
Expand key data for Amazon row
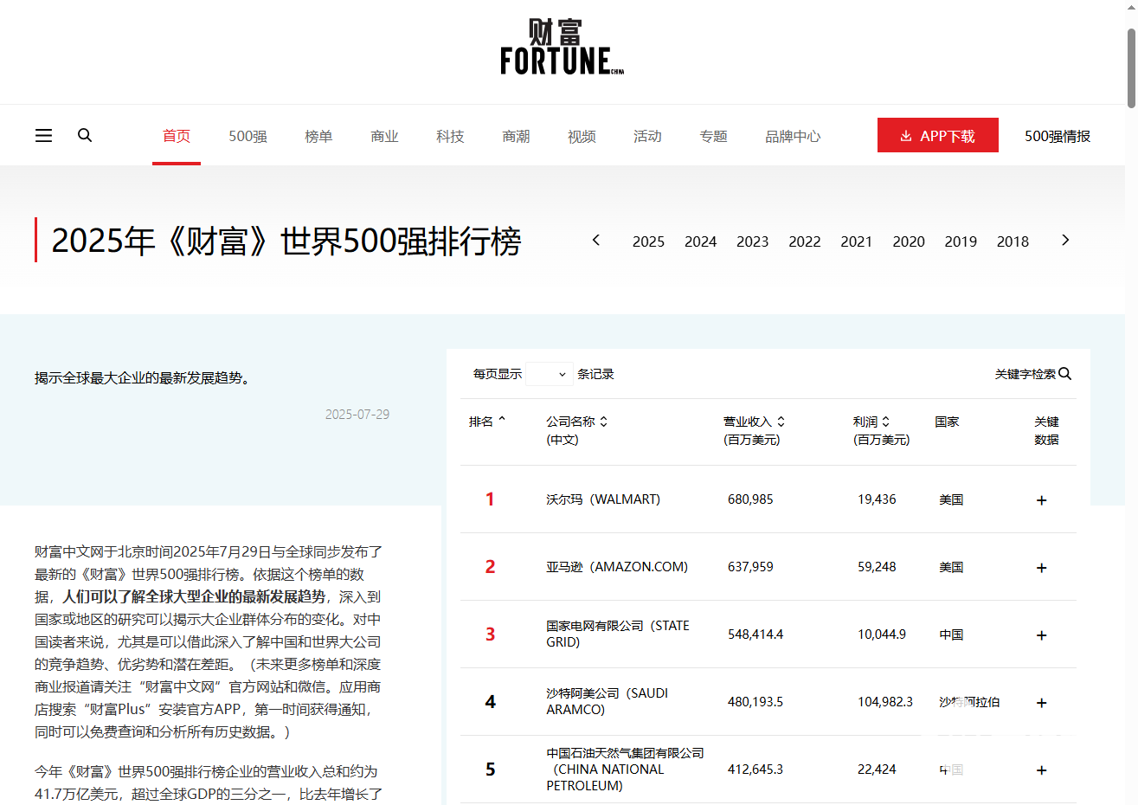pos(1041,568)
